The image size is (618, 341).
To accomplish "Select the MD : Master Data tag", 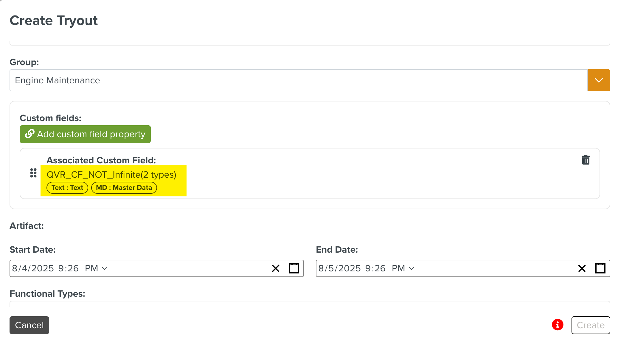I will (124, 188).
